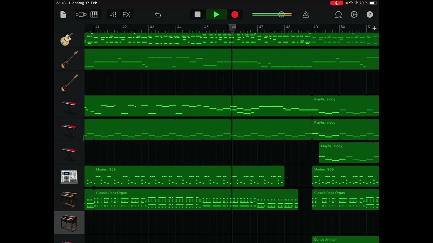Select Playfu...elody region on the topmost keyboard track

click(x=345, y=106)
